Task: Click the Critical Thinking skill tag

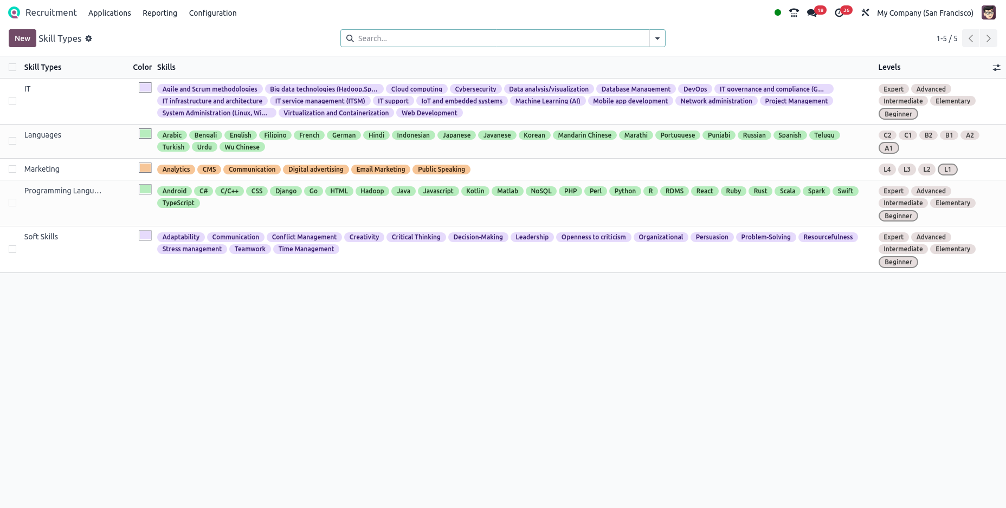Action: 416,237
